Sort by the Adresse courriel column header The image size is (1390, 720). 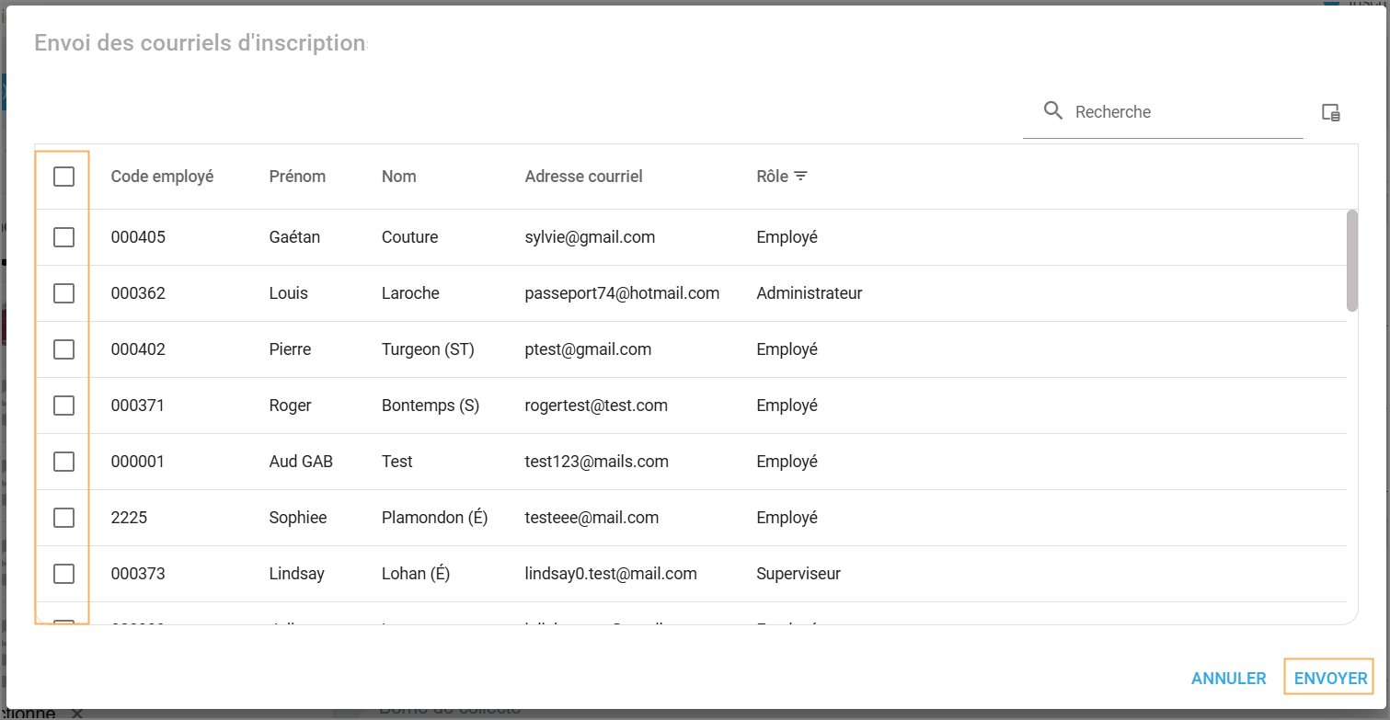pyautogui.click(x=583, y=177)
